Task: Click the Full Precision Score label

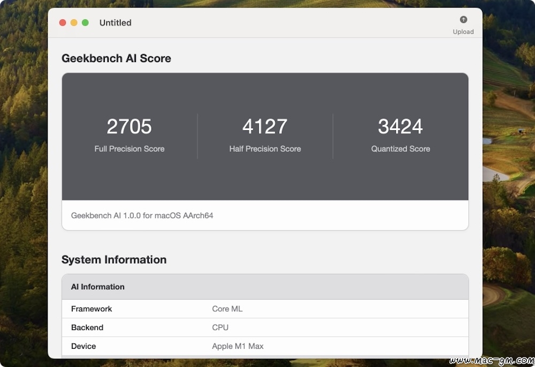Action: pos(129,148)
